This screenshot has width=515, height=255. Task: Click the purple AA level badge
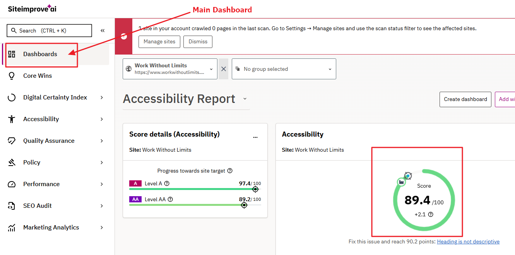point(135,199)
